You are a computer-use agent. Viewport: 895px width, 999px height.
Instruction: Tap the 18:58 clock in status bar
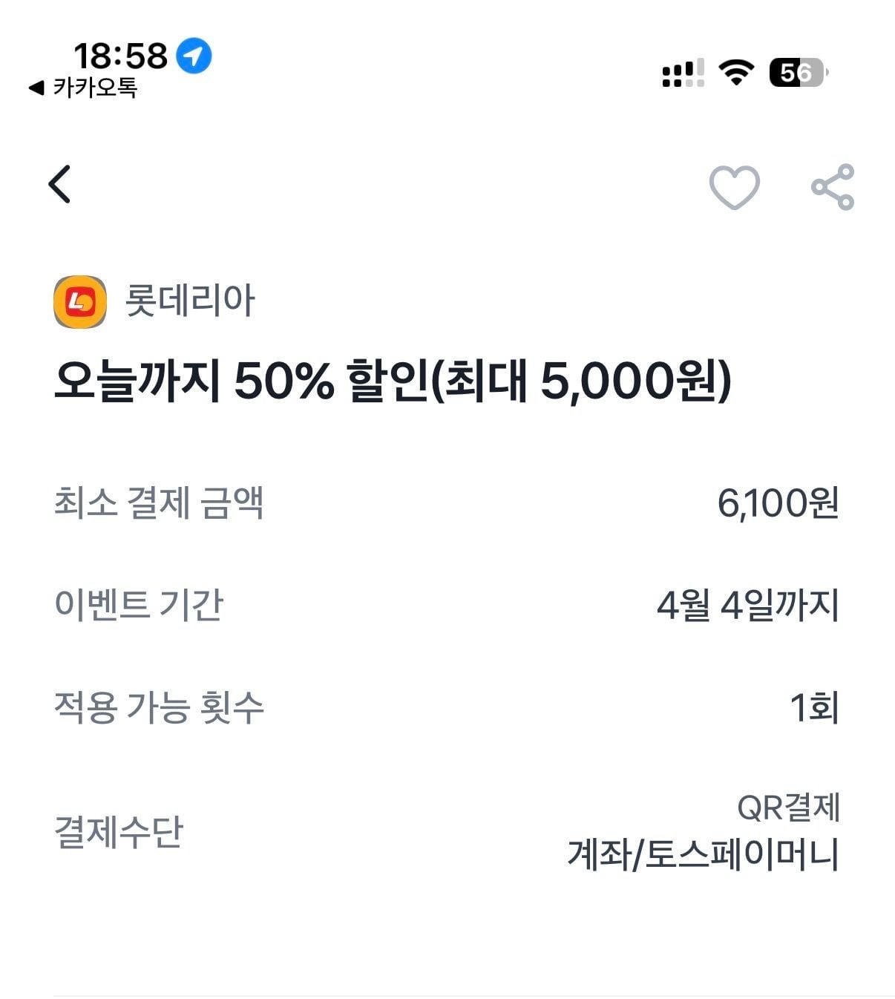(120, 56)
